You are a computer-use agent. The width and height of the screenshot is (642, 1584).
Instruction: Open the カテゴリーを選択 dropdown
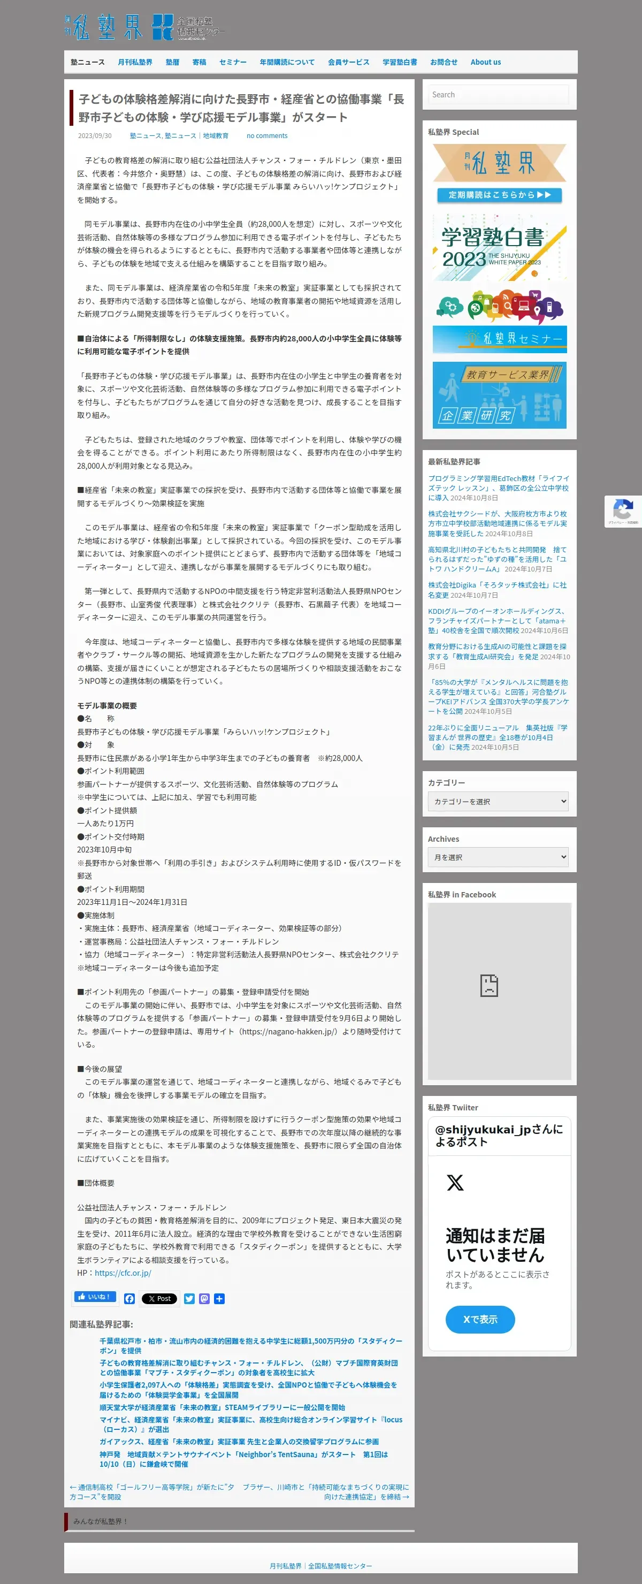click(x=498, y=801)
